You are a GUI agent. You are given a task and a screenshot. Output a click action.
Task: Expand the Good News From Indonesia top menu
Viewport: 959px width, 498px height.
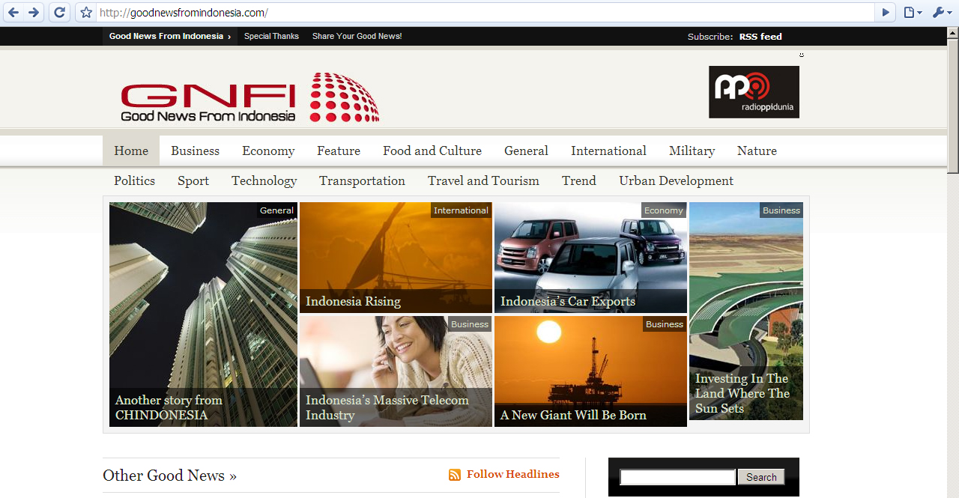[x=169, y=36]
